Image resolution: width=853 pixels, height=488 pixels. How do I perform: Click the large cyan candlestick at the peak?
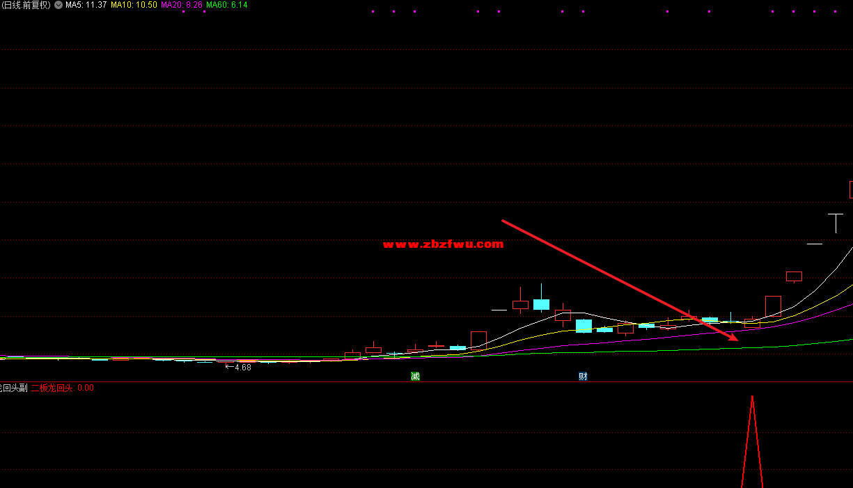click(541, 304)
